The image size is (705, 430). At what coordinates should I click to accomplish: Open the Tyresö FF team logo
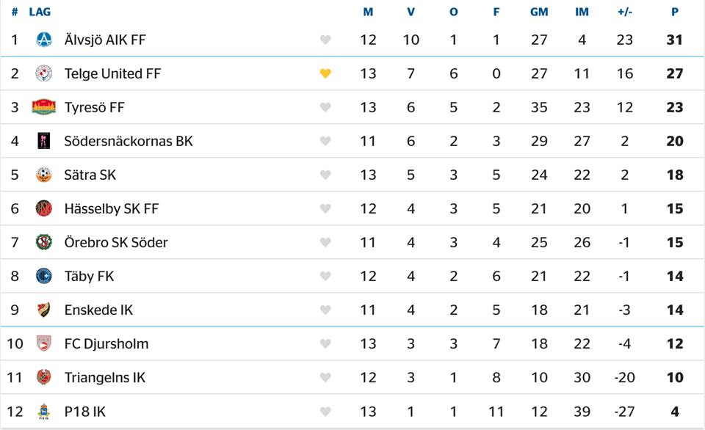click(x=43, y=107)
